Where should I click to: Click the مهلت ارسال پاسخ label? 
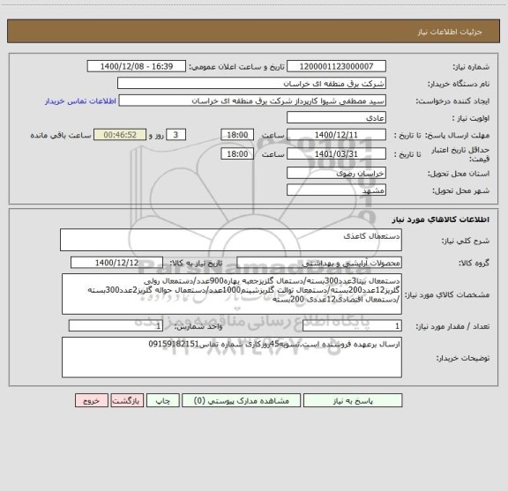(457, 135)
